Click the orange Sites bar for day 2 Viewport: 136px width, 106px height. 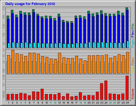point(13,62)
